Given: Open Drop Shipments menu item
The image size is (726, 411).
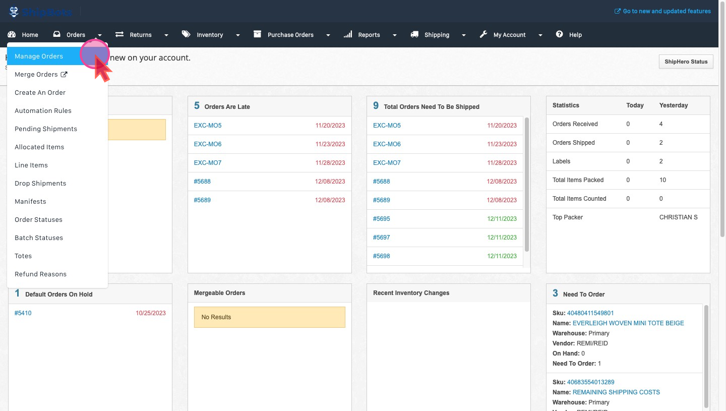Looking at the screenshot, I should [x=57, y=183].
